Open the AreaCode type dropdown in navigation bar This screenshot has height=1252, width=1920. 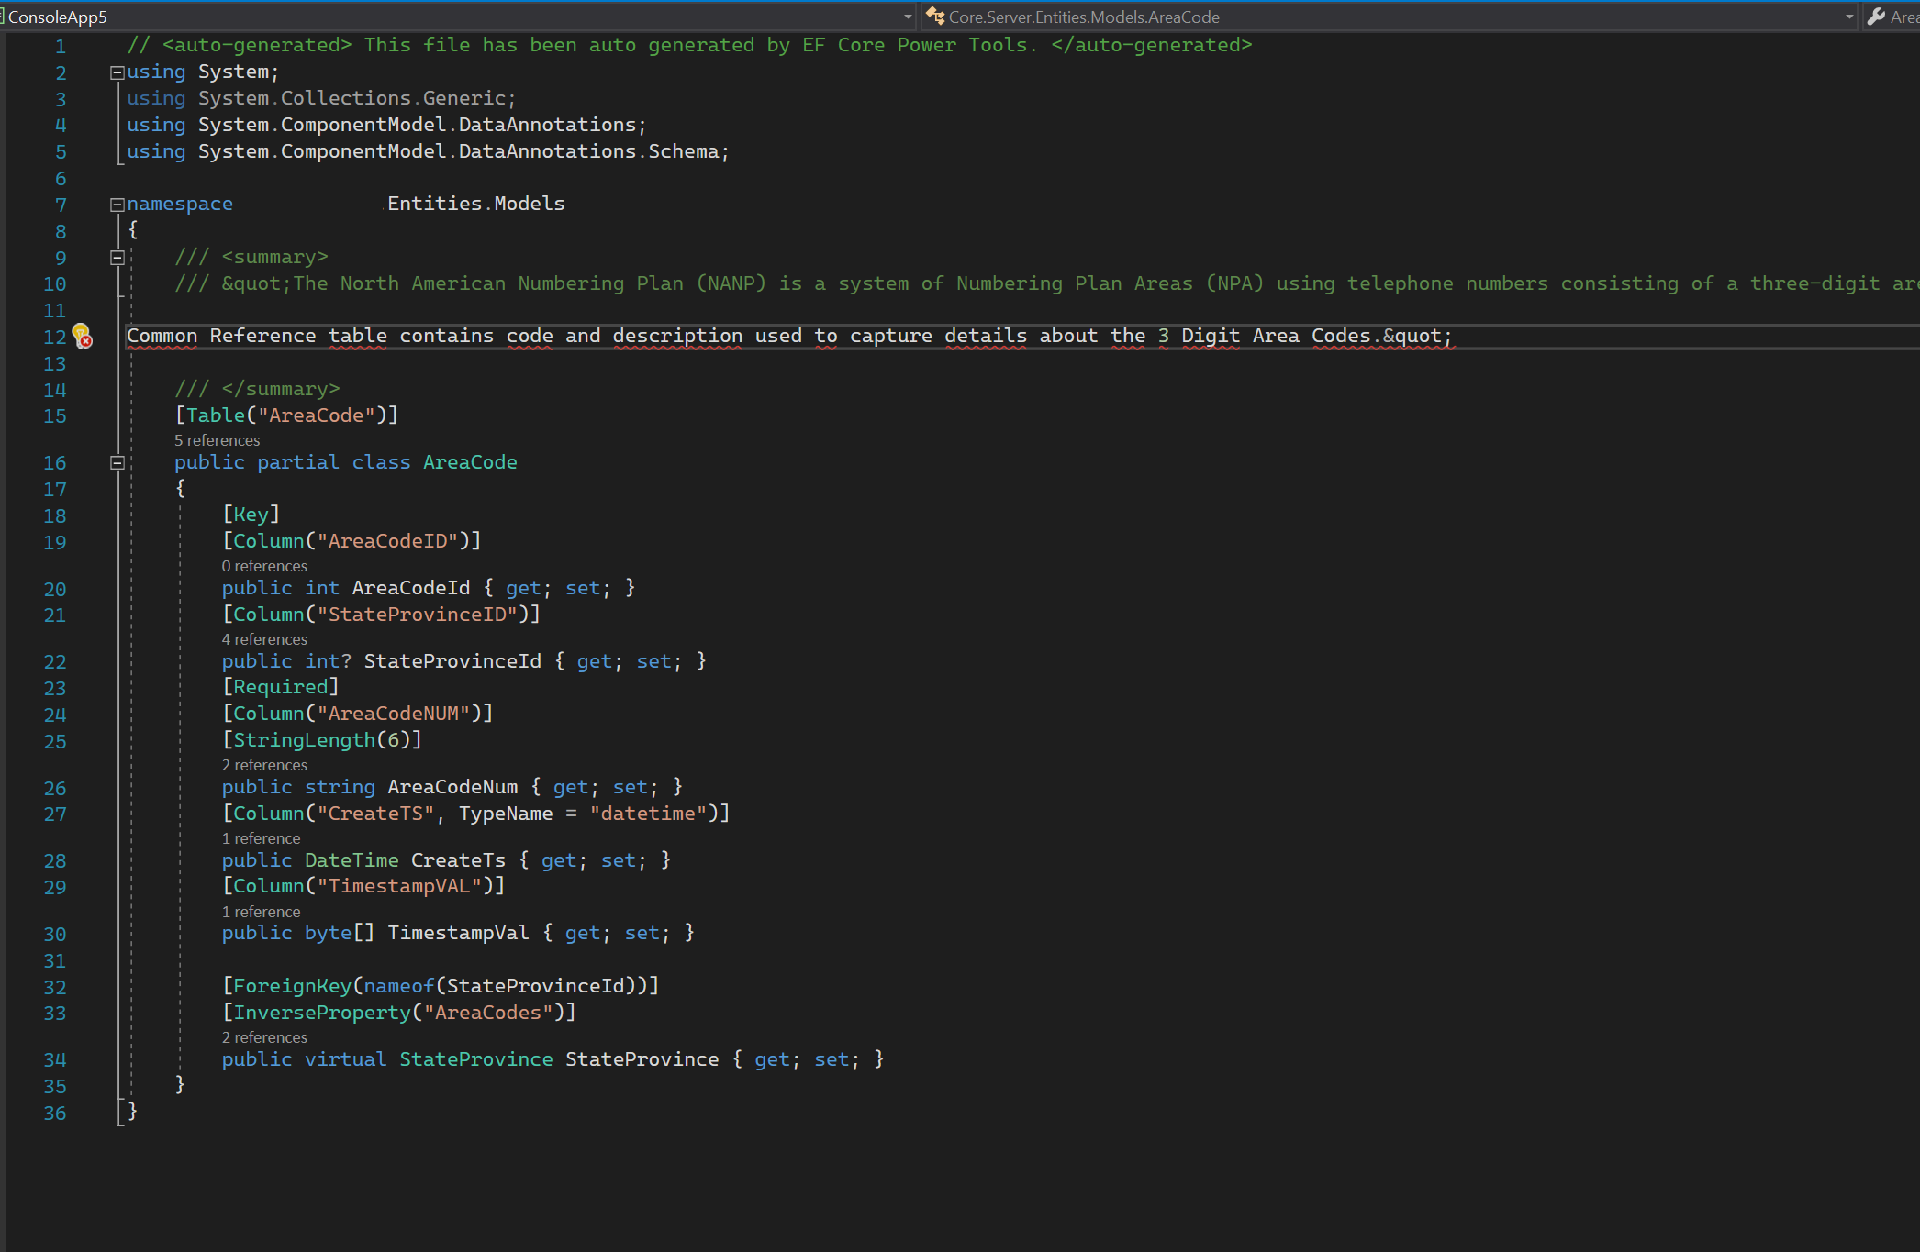click(x=1850, y=17)
